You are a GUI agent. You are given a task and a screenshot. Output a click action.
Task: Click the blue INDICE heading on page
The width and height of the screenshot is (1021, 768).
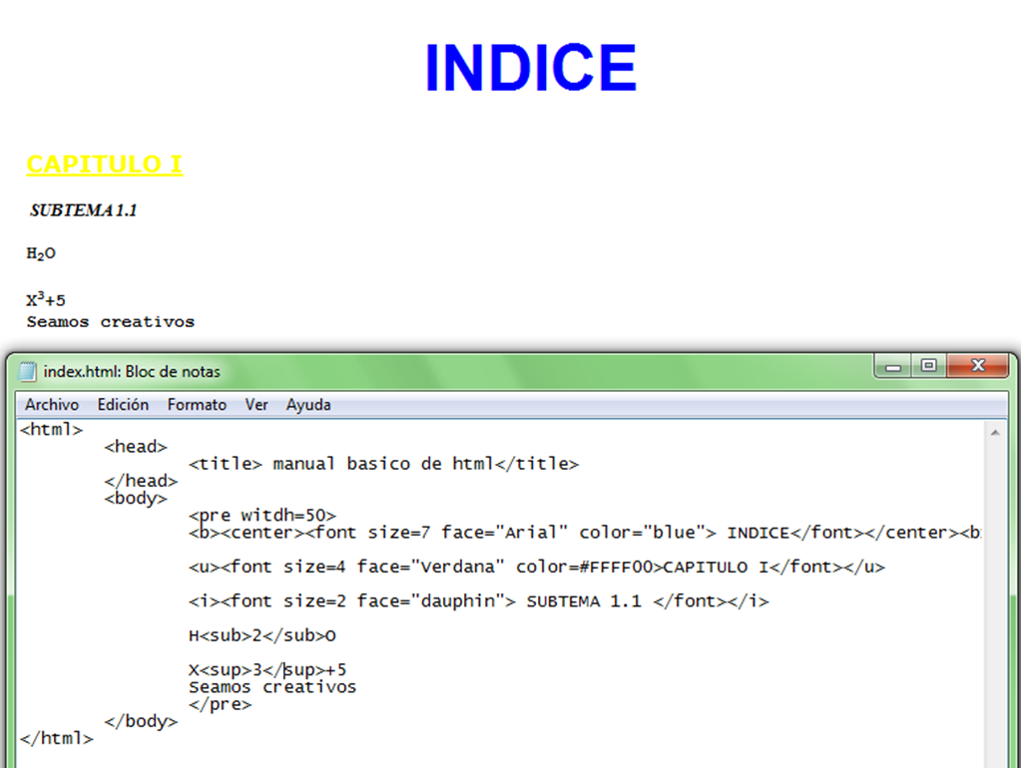point(530,68)
